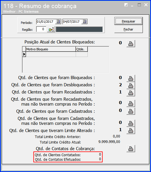Print Recadastrados without purchases report
Image resolution: width=151 pixels, height=172 pixels.
pos(131,103)
